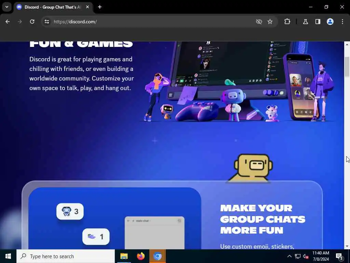Reload the Discord page
The height and width of the screenshot is (263, 350).
[32, 22]
